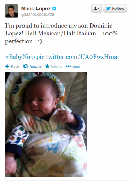This screenshot has height=181, width=130.
Task: Open Mario Lopez's profile avatar
Action: 12,11
